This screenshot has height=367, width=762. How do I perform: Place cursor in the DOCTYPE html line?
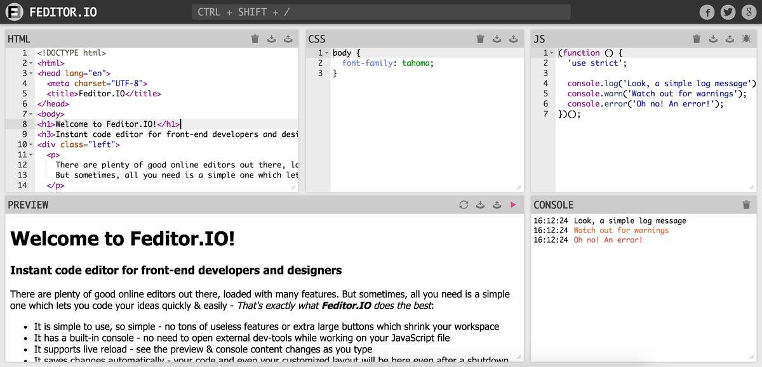pyautogui.click(x=72, y=53)
